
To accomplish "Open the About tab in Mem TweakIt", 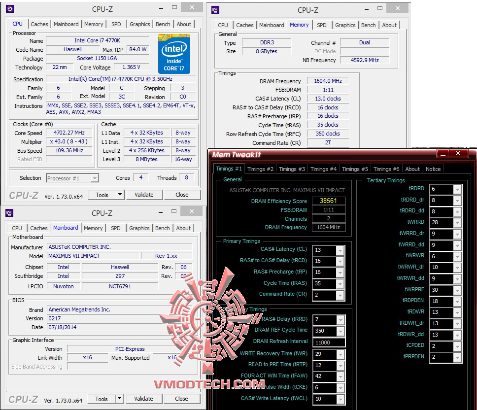I will [x=412, y=169].
